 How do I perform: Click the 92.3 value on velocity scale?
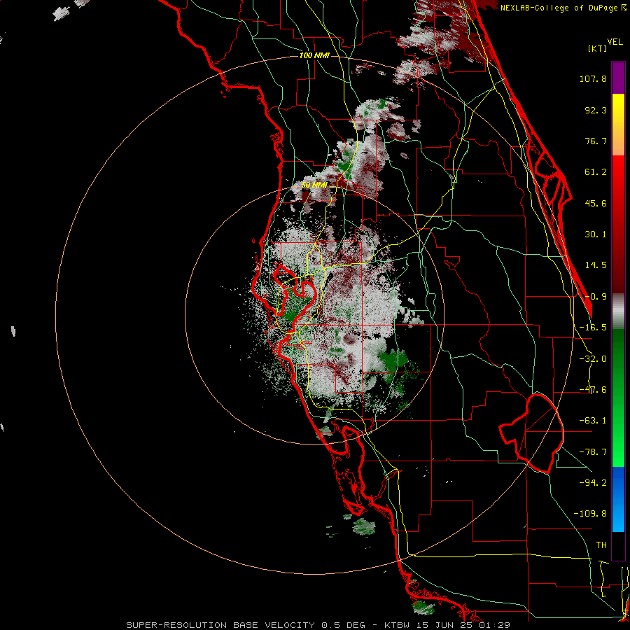click(596, 110)
